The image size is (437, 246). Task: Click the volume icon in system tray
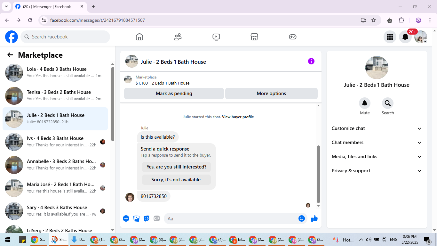pos(369,240)
